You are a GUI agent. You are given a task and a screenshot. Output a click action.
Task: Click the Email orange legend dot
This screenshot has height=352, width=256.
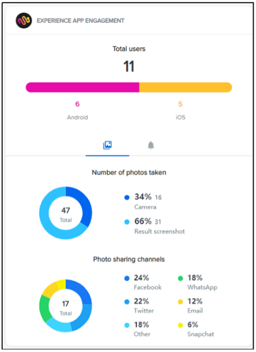[x=180, y=302]
